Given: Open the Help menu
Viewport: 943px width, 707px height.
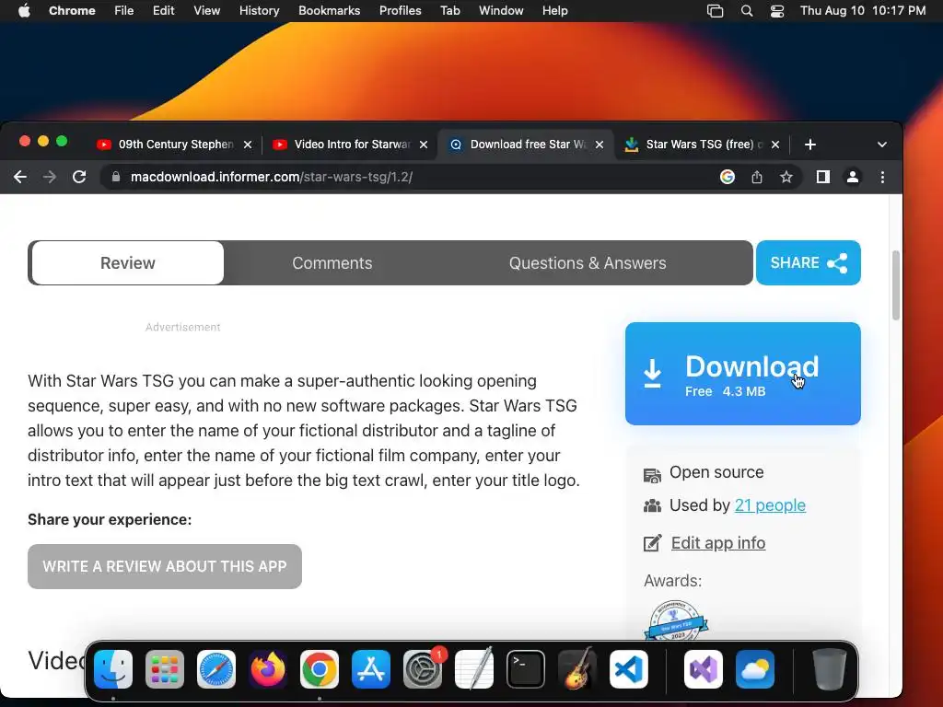Looking at the screenshot, I should pos(554,10).
